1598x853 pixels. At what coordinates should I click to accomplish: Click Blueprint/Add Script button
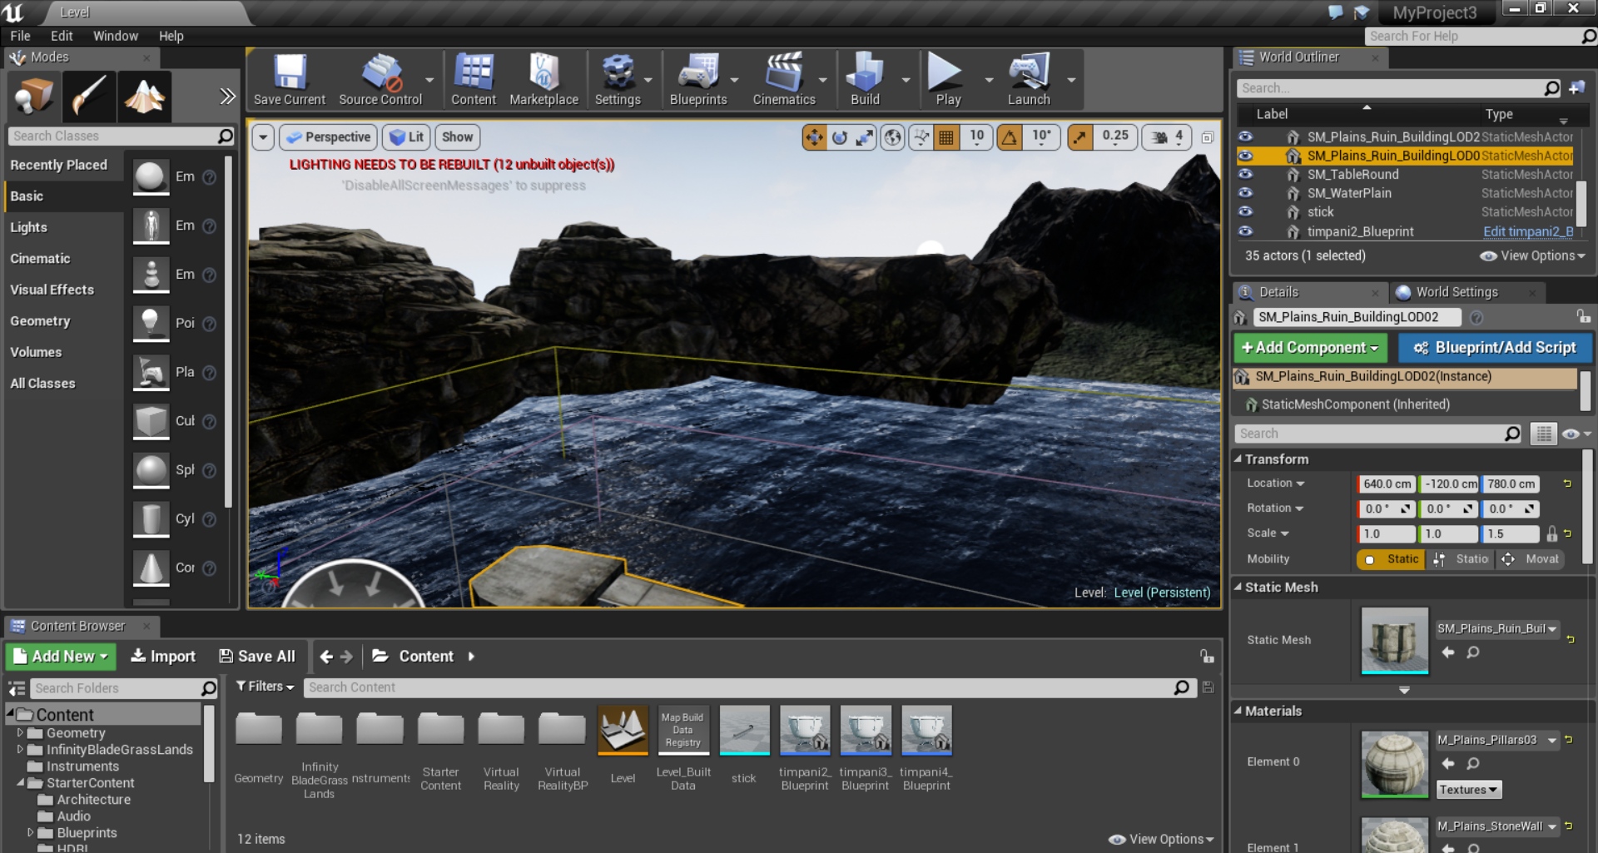coord(1495,348)
